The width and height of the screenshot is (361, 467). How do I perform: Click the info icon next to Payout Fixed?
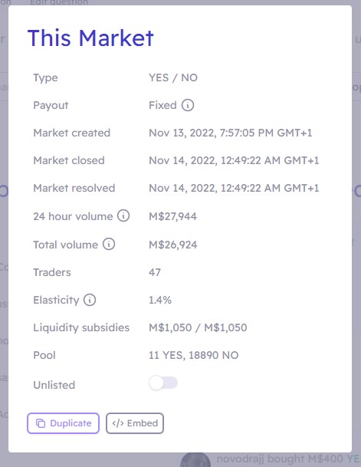pos(188,105)
